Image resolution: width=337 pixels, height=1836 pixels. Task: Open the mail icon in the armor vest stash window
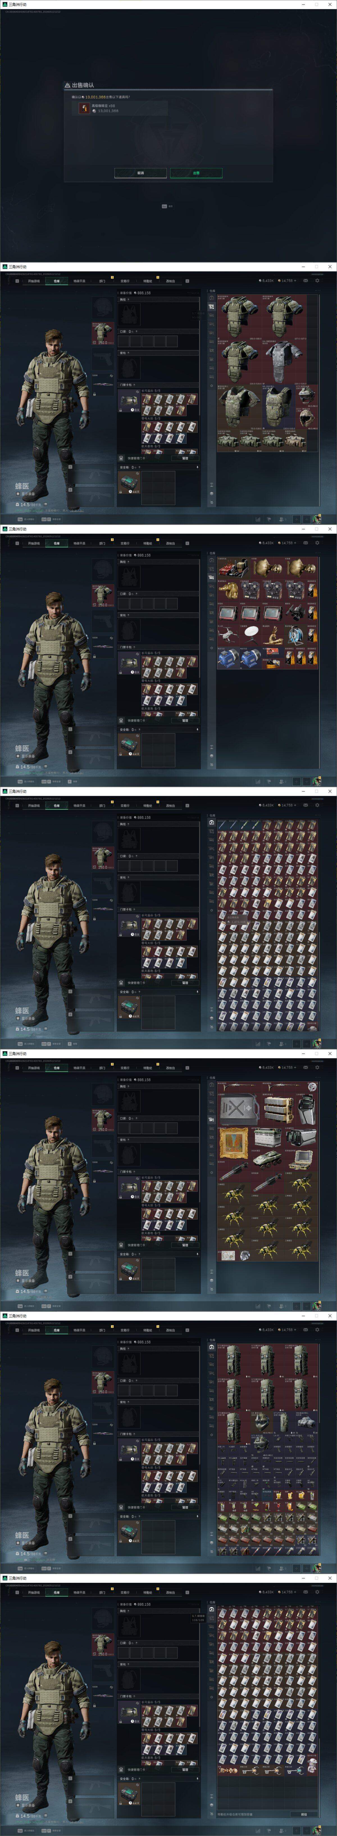[x=306, y=280]
